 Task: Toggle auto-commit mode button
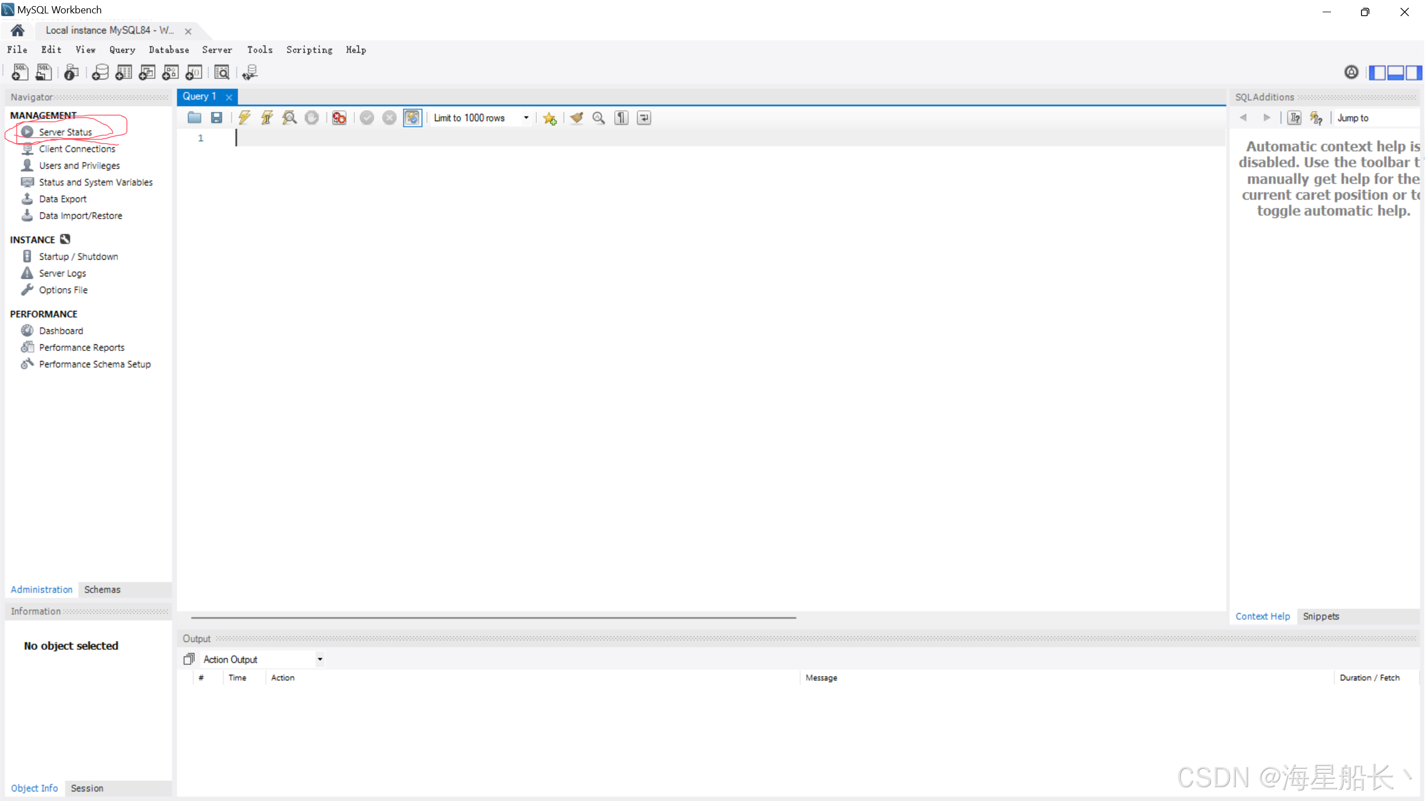412,117
